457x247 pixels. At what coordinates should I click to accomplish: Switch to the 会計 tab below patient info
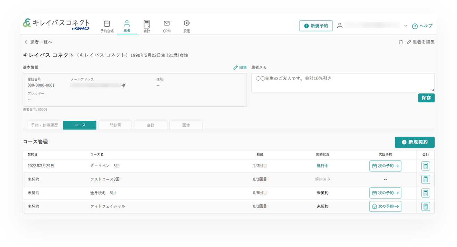[150, 125]
